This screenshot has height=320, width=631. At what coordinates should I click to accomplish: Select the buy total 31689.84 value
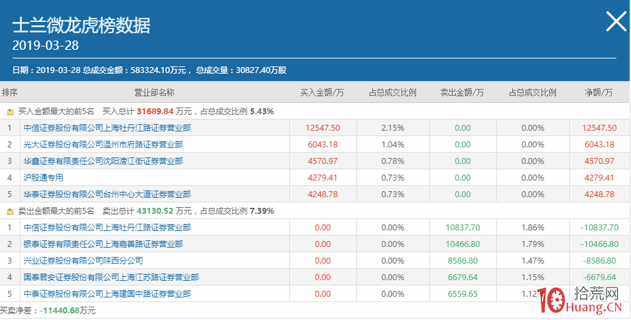[155, 112]
